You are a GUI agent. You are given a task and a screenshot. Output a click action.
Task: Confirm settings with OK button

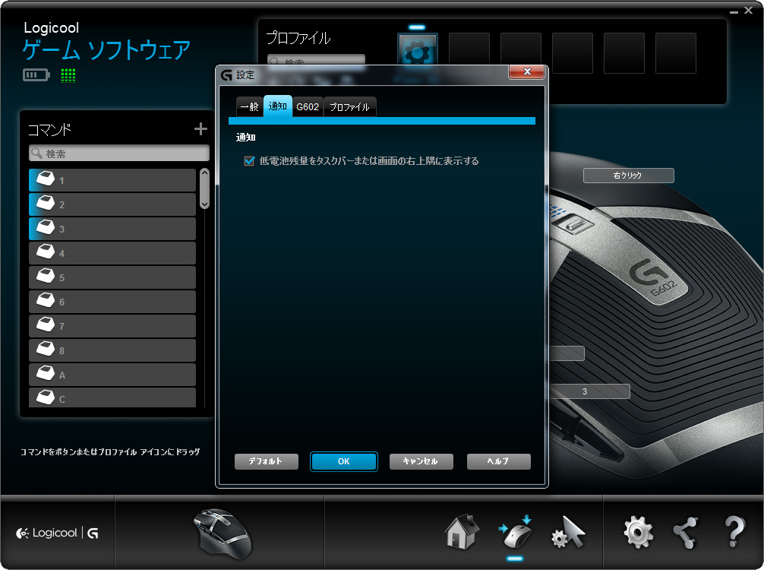(344, 461)
